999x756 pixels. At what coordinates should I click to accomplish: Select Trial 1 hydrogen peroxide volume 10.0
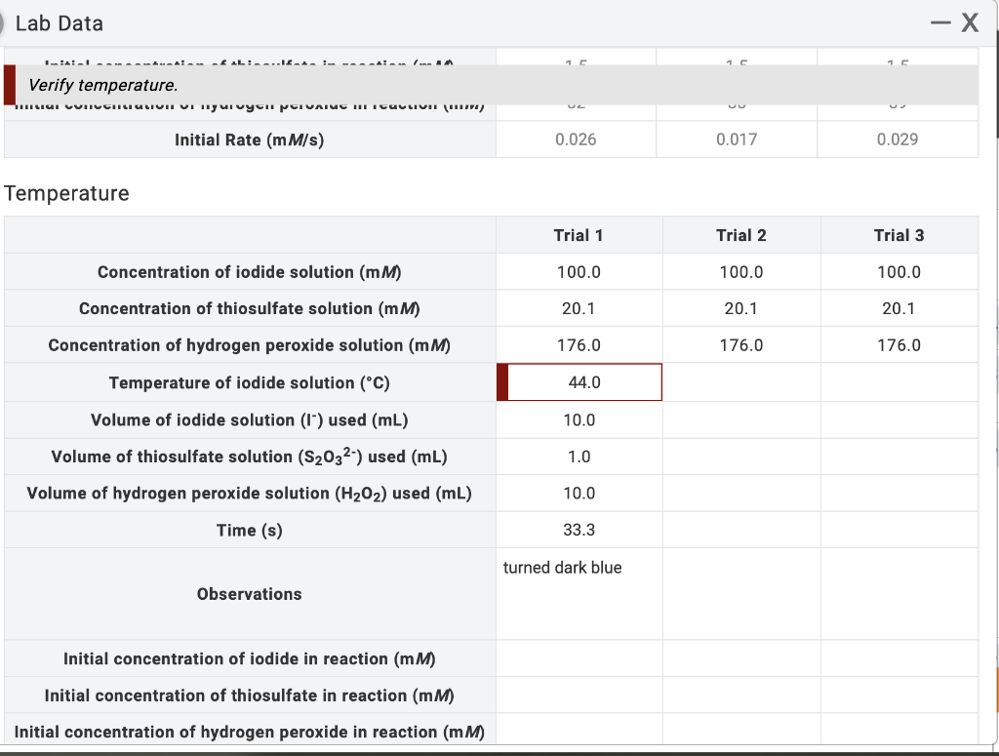[579, 493]
